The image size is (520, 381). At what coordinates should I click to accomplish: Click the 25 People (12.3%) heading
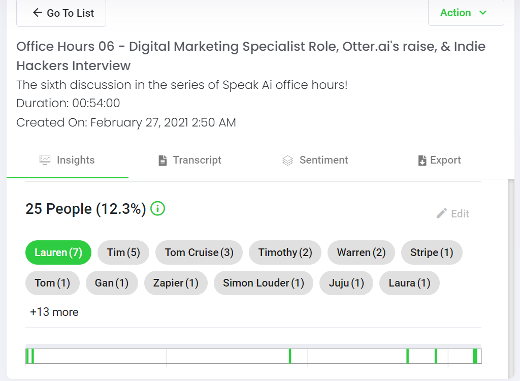[85, 209]
